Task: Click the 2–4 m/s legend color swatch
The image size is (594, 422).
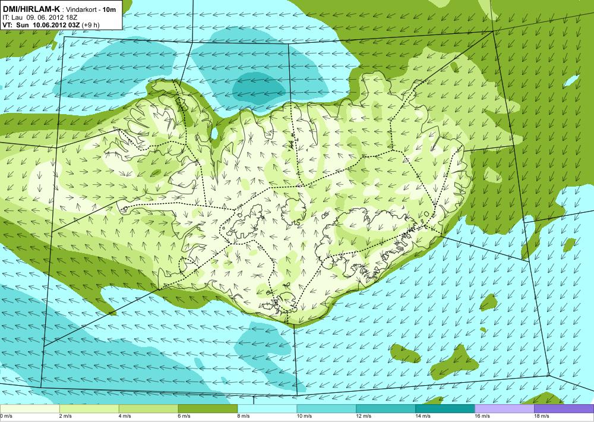Action: pos(89,409)
